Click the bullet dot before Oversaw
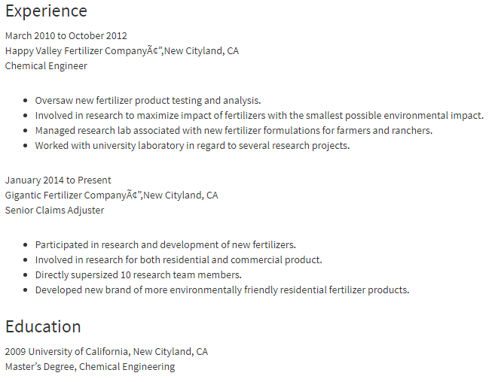Viewport: 498px width, 382px height. (x=26, y=101)
